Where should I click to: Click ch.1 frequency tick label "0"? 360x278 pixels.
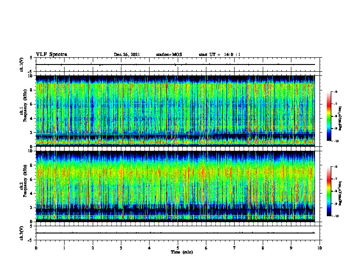(x=31, y=146)
